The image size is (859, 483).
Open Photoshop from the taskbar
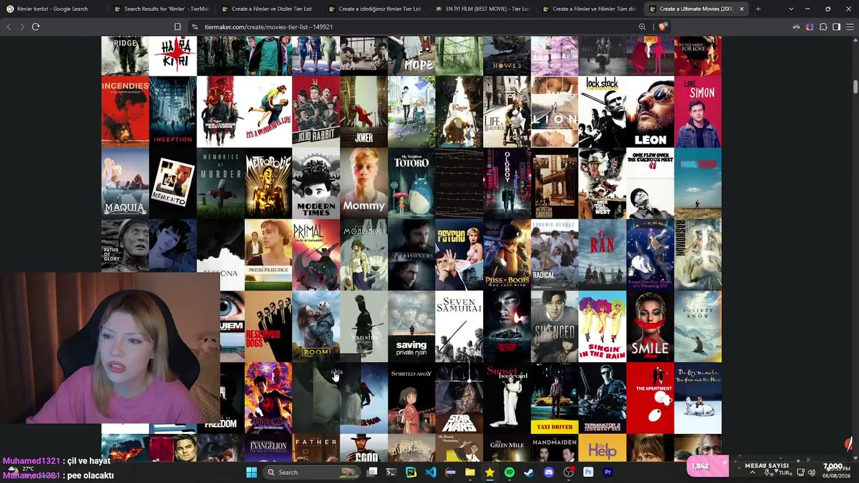tap(588, 472)
